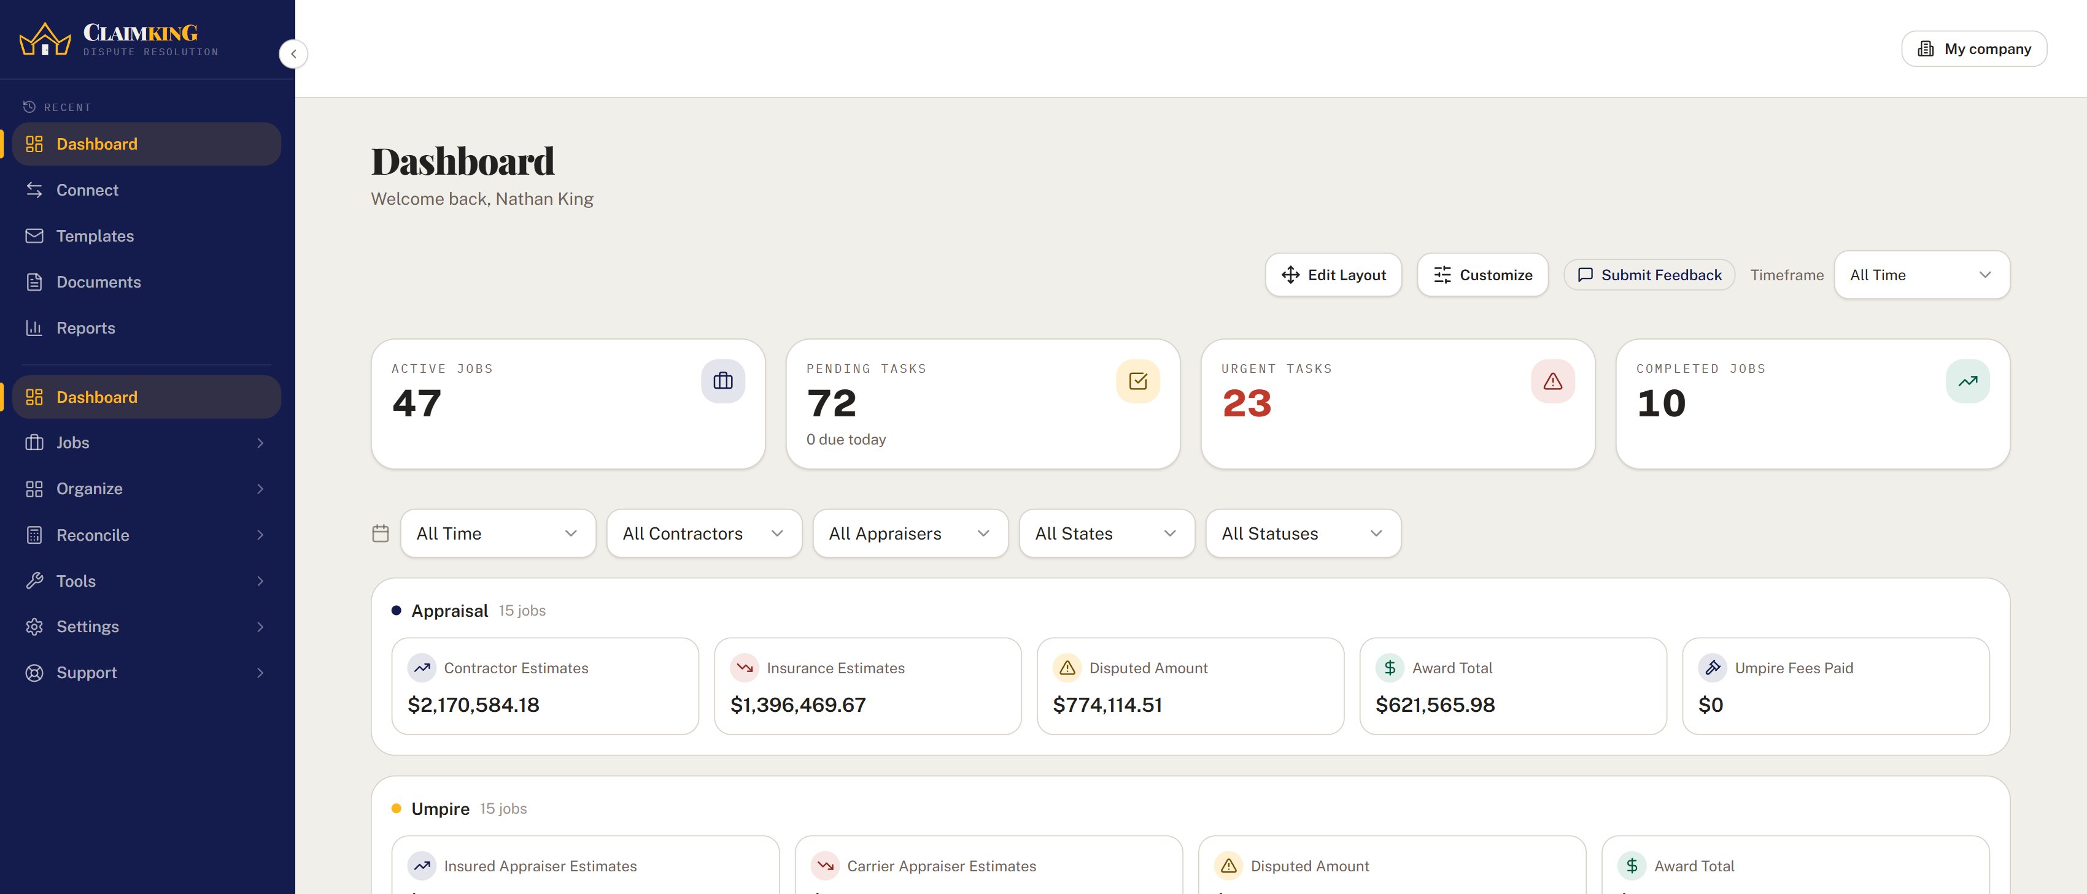Click the Appraisal Award Total dollar icon
The image size is (2087, 894).
(1390, 668)
